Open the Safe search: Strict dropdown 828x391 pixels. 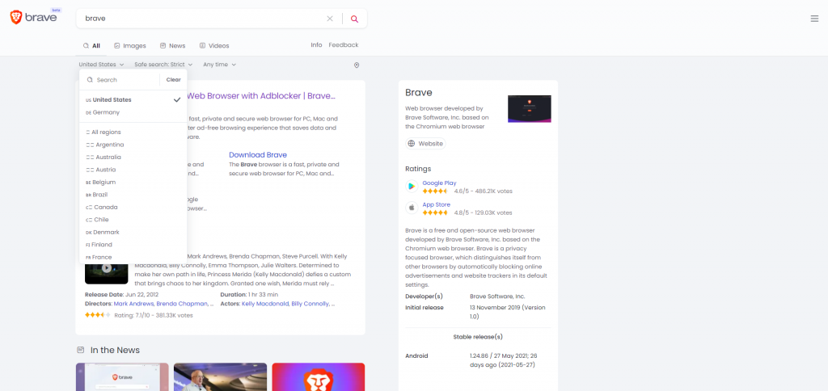pyautogui.click(x=163, y=65)
